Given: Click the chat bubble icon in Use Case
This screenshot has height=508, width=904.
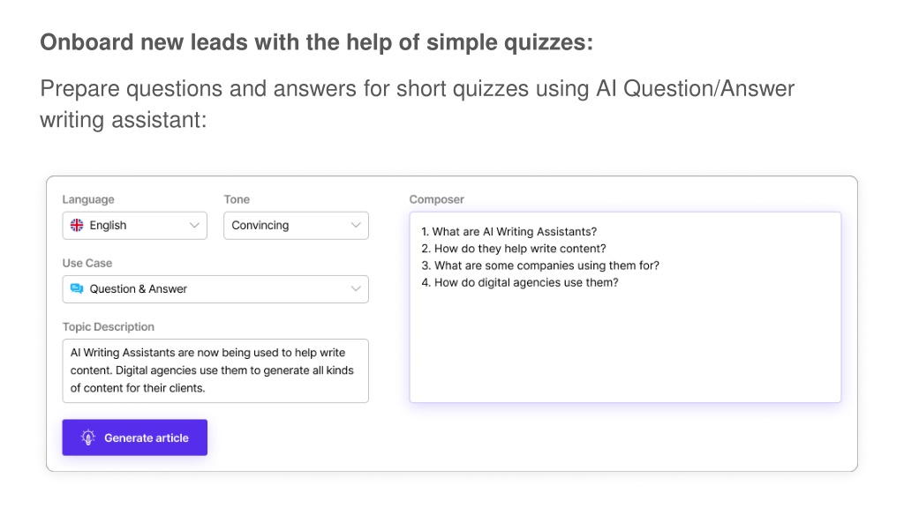Looking at the screenshot, I should click(77, 288).
